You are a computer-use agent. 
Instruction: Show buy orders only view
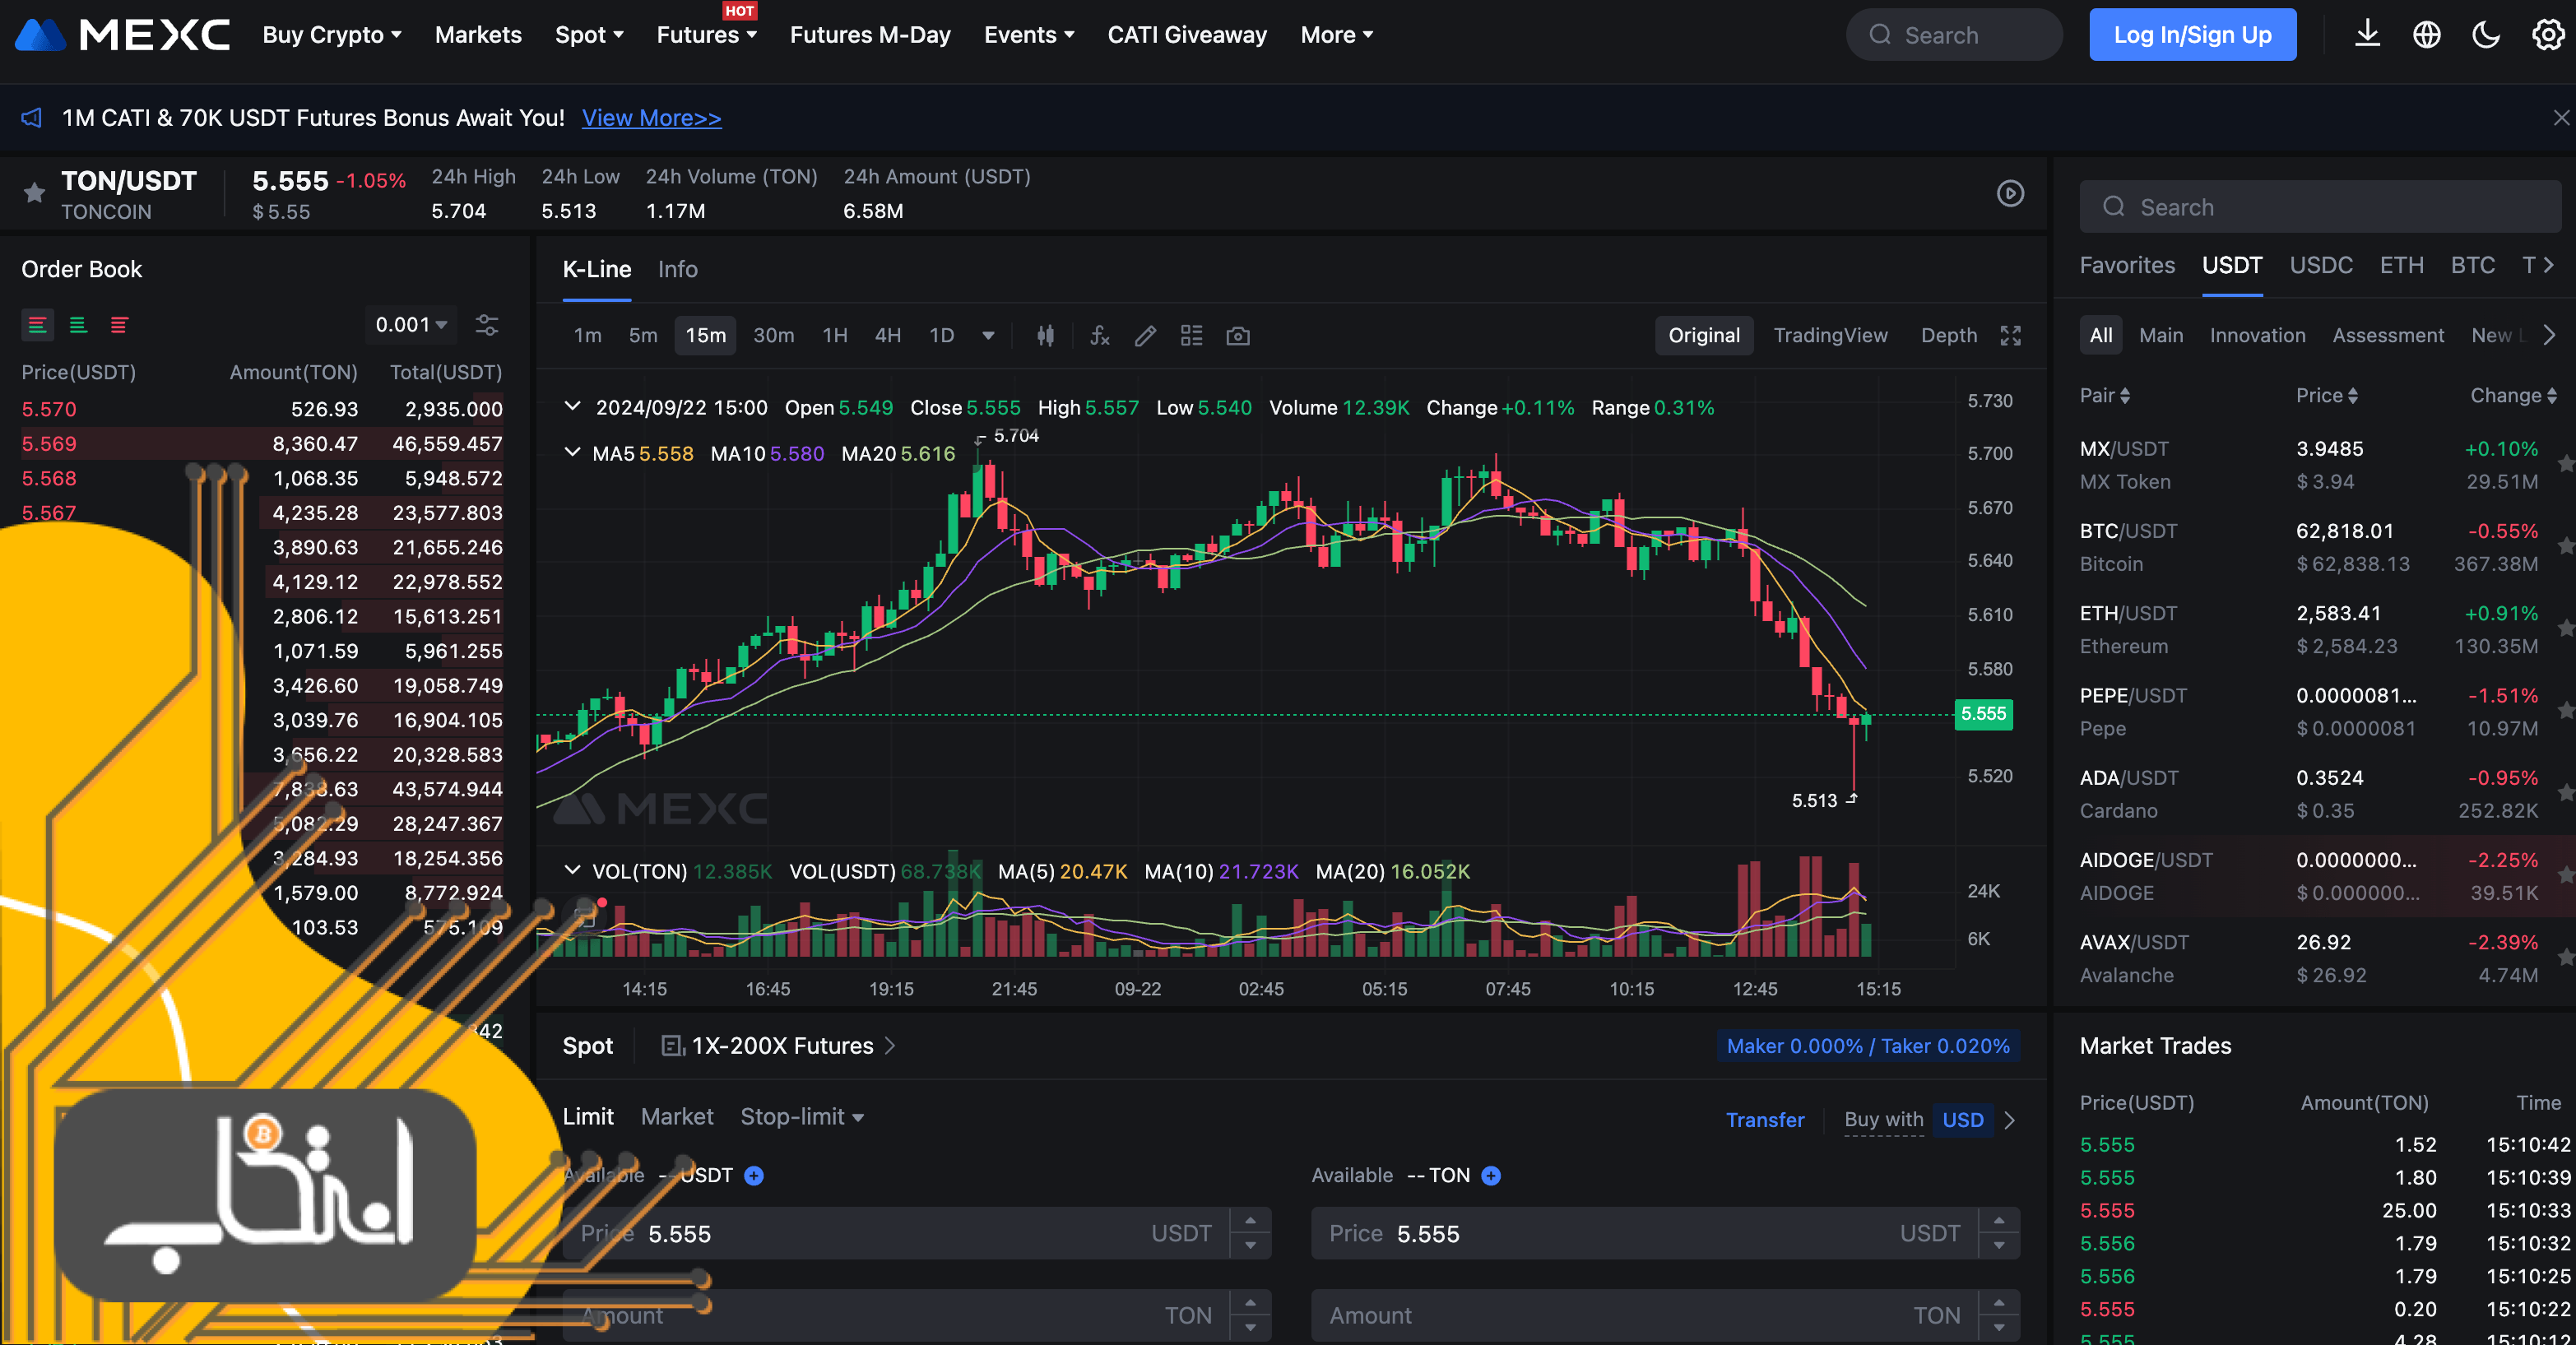(78, 325)
